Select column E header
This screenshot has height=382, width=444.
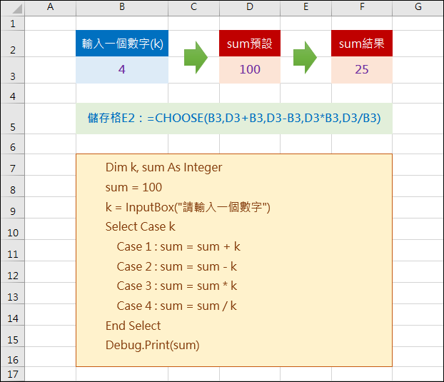pos(306,8)
